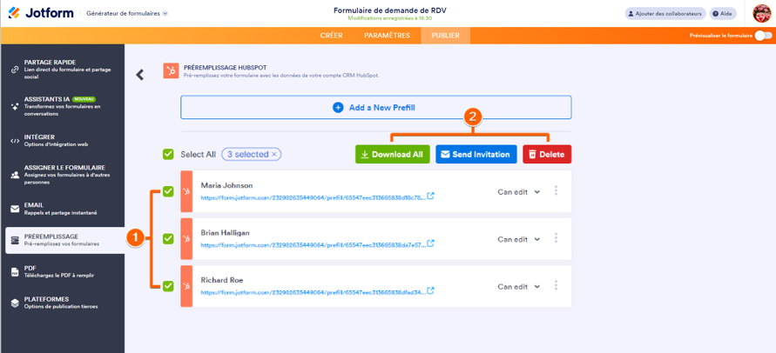Open Brian Halligan prefill URL

313,244
